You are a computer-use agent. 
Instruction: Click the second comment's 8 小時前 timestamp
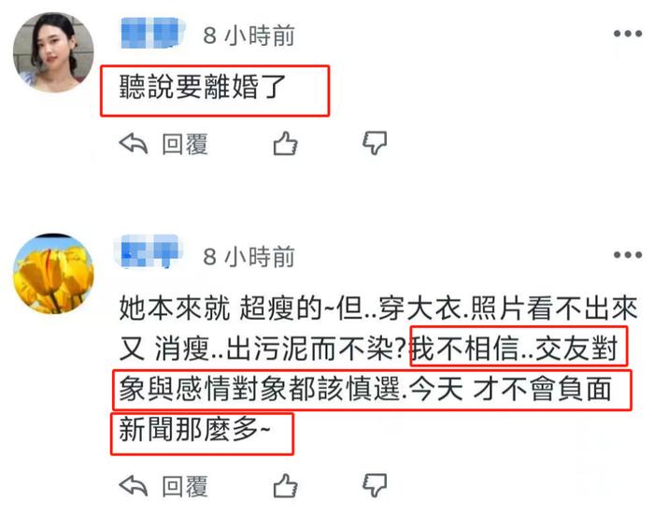pos(249,257)
